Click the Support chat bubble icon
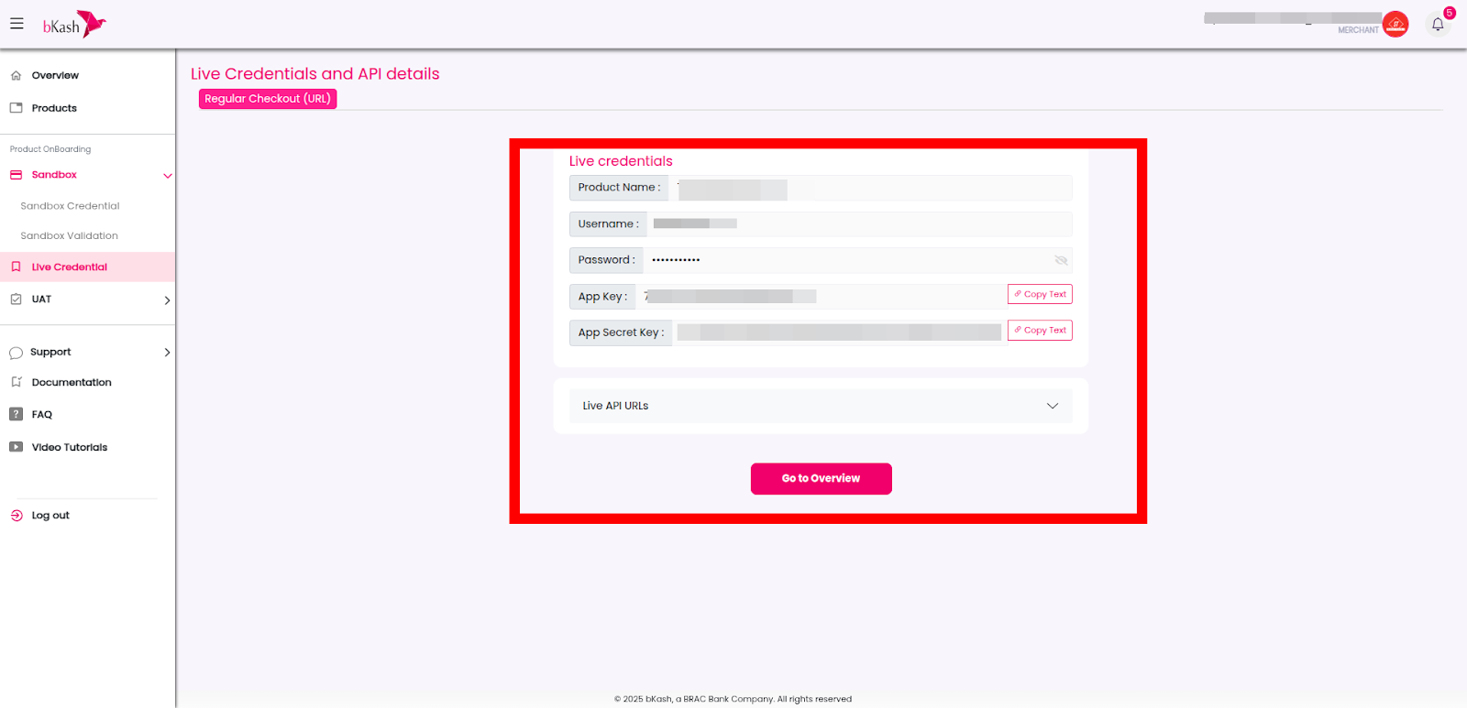1467x708 pixels. pyautogui.click(x=16, y=353)
